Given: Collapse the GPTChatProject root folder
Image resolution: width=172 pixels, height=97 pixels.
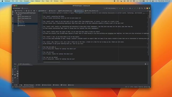Looking at the screenshot, I should [x=15, y=13].
